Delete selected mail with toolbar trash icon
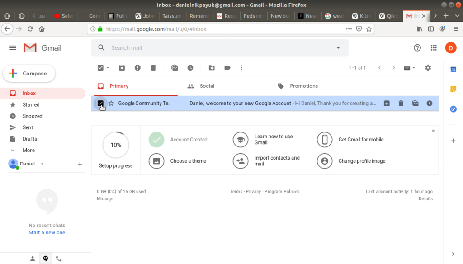The height and width of the screenshot is (264, 463). [153, 68]
